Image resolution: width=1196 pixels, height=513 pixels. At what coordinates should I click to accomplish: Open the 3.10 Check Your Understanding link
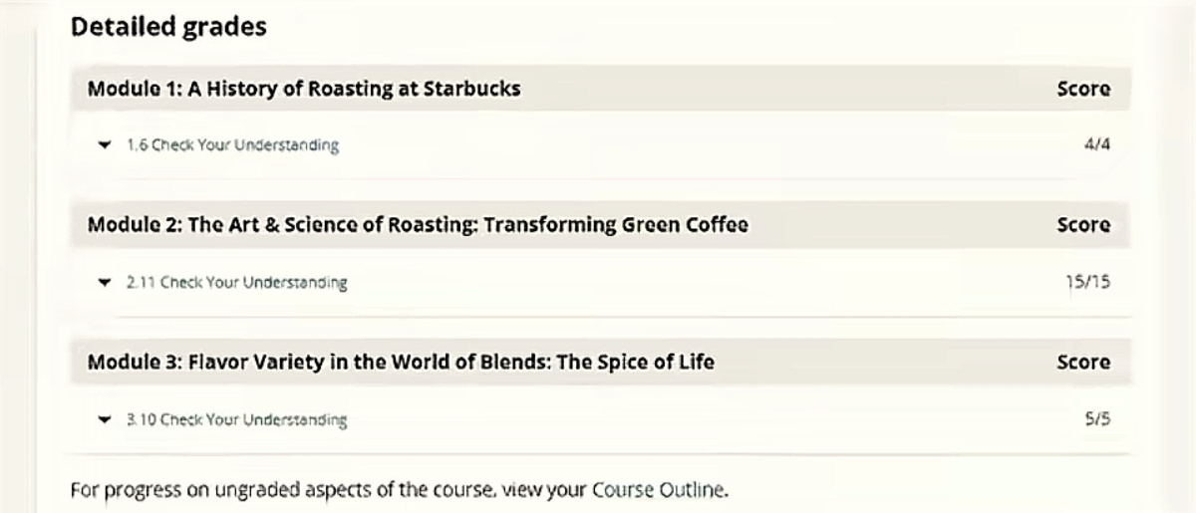tap(236, 420)
